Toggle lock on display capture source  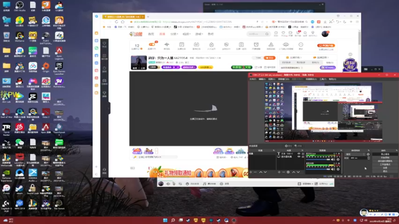(x=303, y=157)
